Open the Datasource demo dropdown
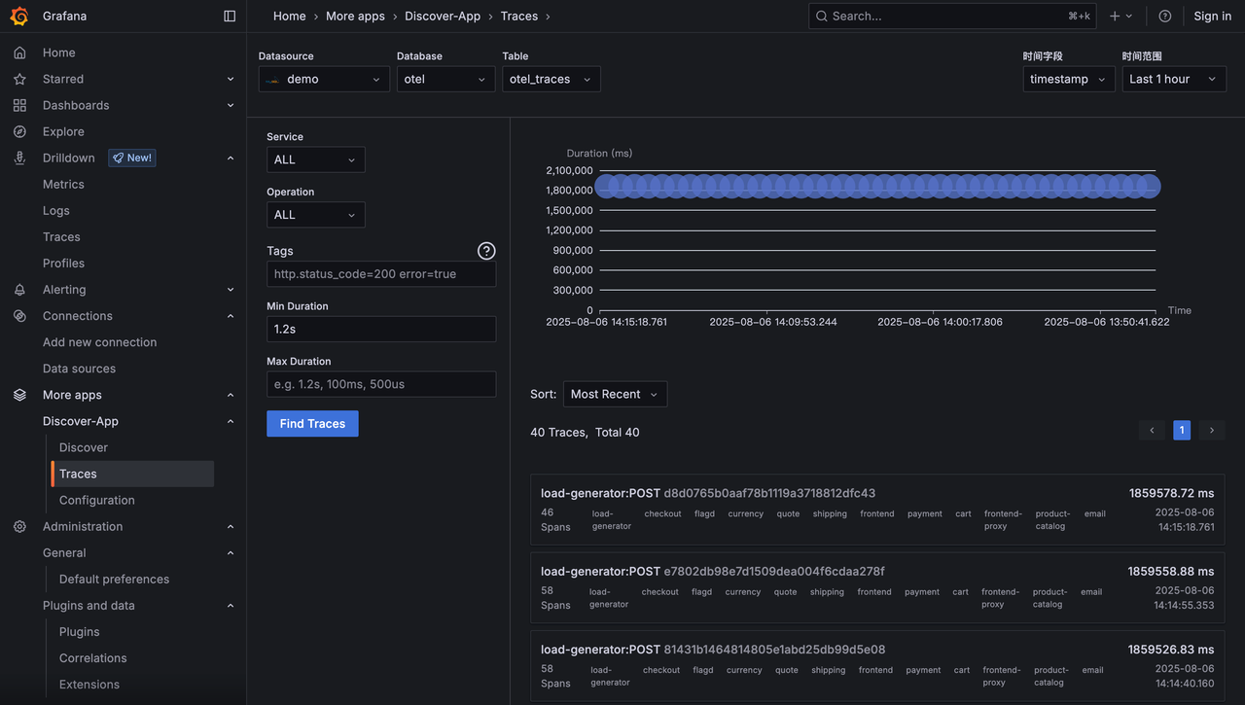 (x=324, y=79)
